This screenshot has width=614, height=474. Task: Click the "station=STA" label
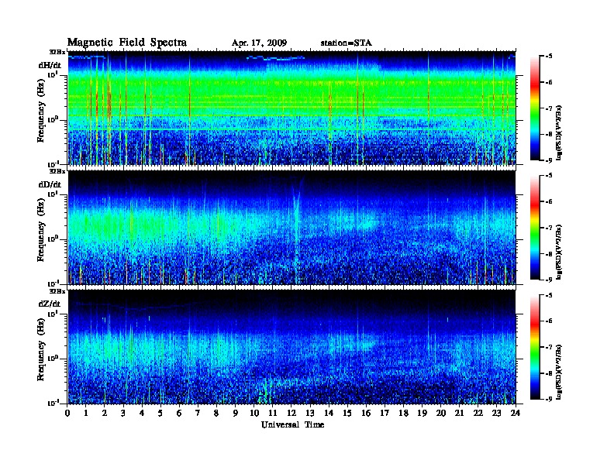click(346, 43)
